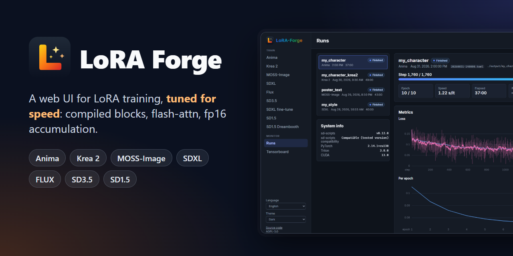Click the Loss chart
The height and width of the screenshot is (256, 513).
point(456,147)
